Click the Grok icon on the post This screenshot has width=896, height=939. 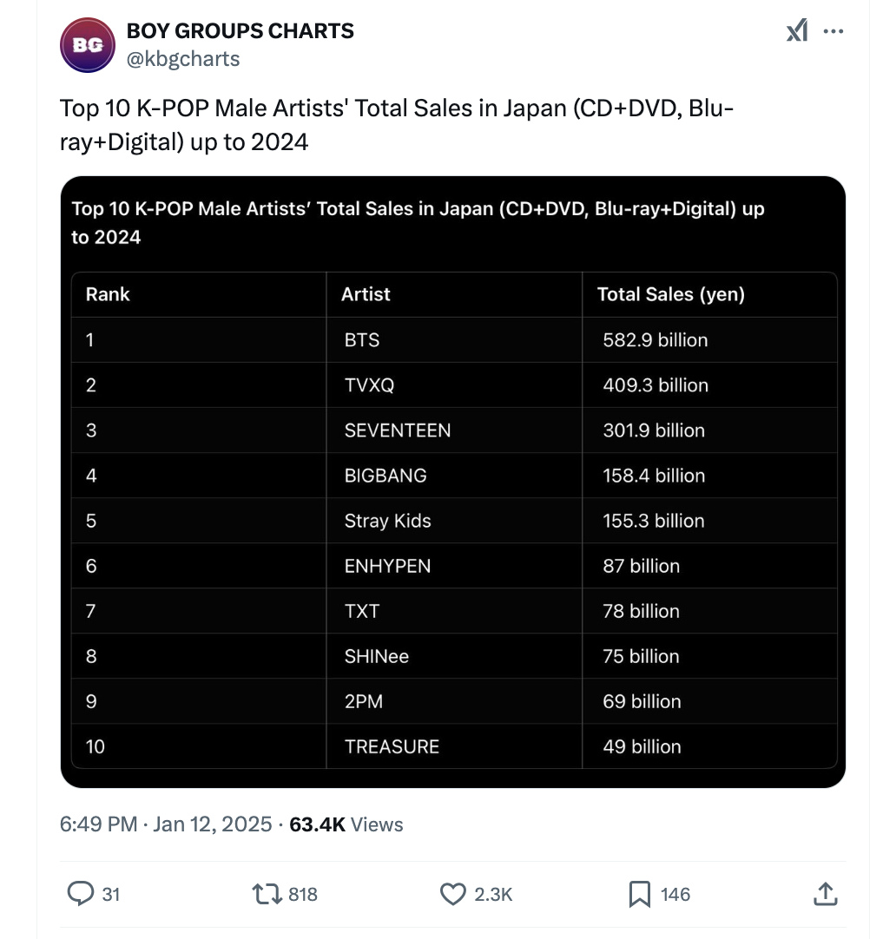796,32
